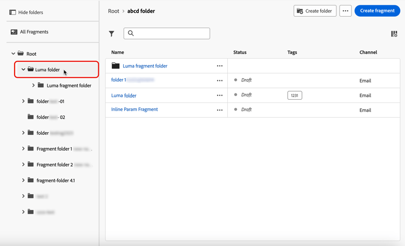Open the Inline Param Fragment link
Screen dimensions: 405x246
134,110
